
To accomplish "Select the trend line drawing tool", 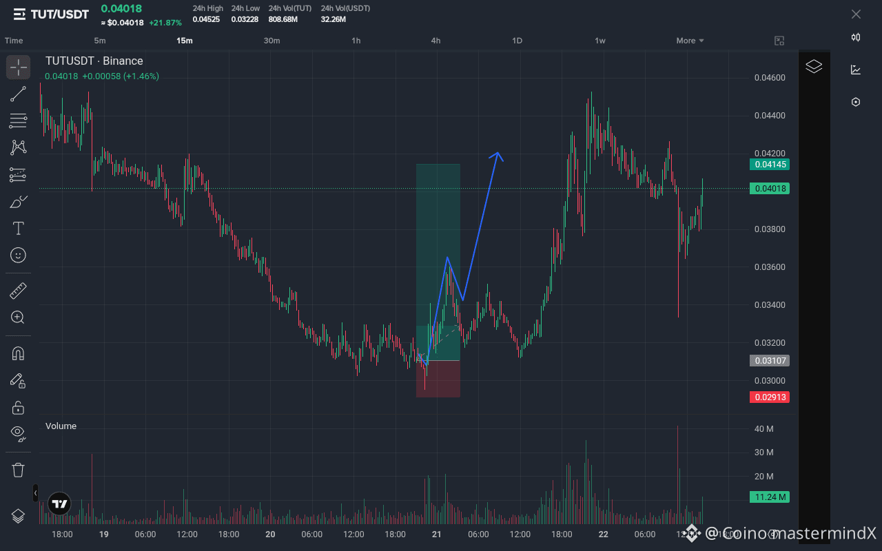I will coord(19,94).
